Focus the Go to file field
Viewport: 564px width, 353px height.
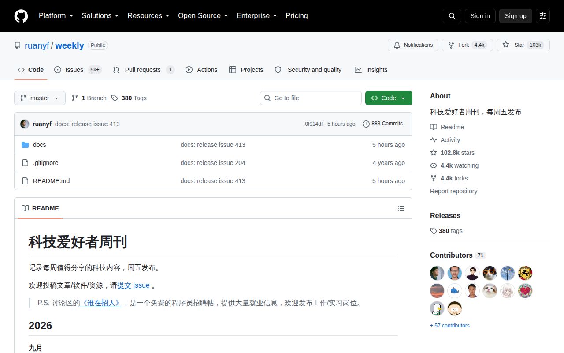coord(311,98)
